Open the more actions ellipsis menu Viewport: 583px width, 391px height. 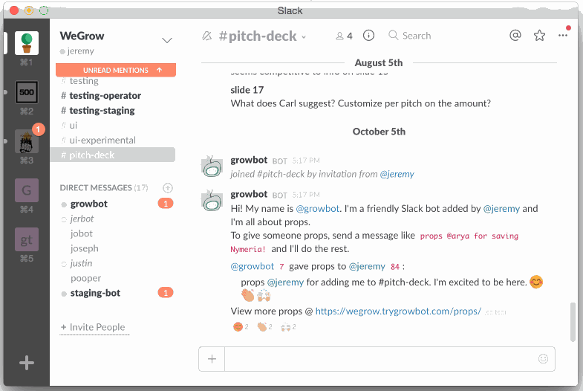coord(563,36)
